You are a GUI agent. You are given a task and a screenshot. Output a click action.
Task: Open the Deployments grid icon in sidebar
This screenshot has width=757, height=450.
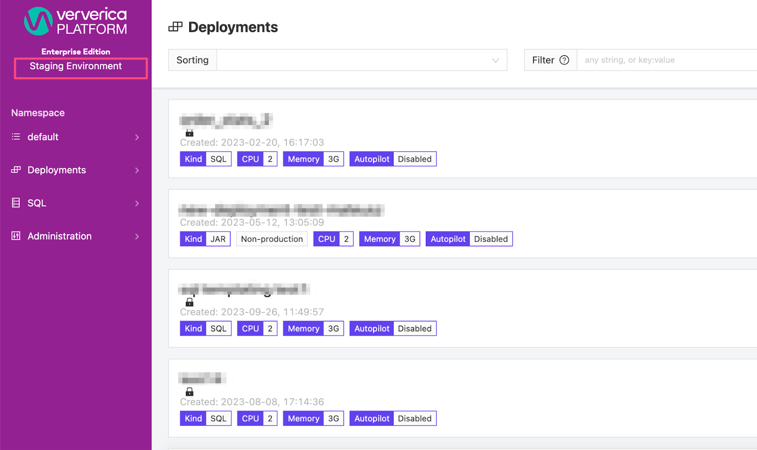click(x=16, y=170)
